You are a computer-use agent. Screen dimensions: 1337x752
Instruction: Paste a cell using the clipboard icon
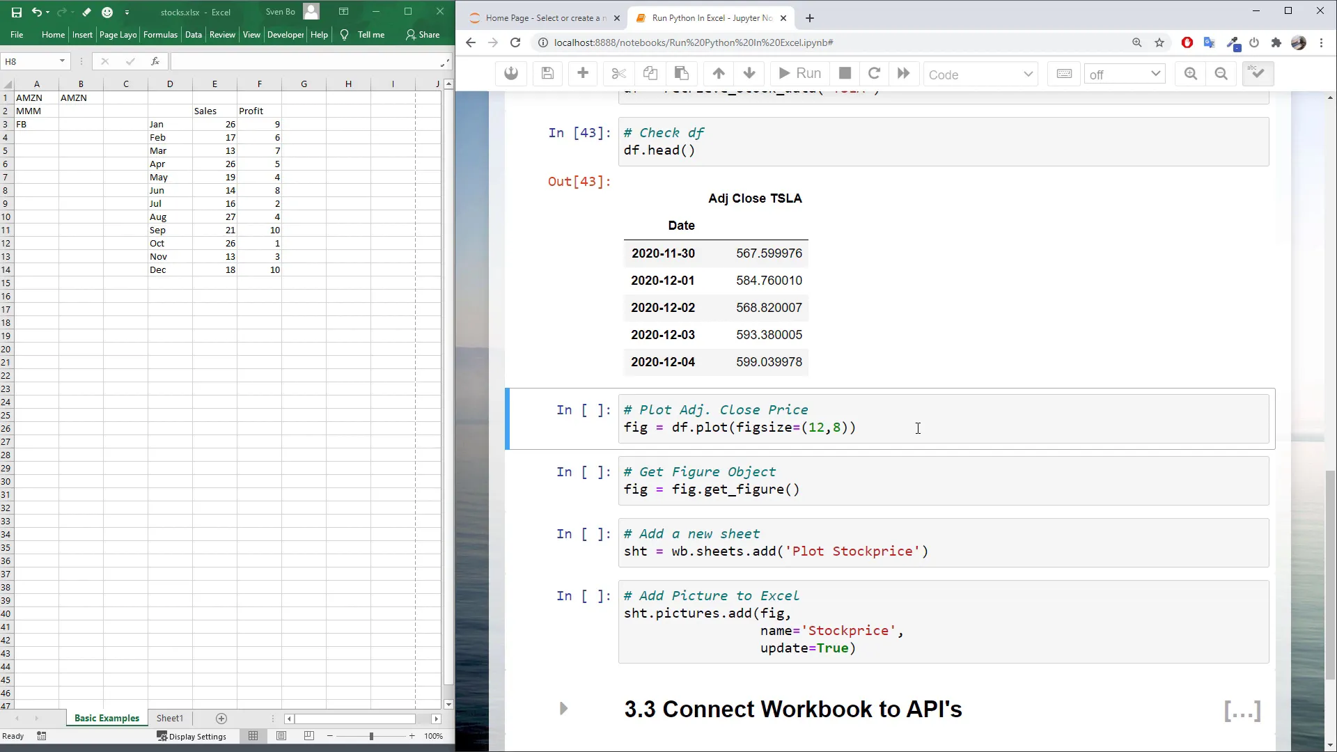(682, 74)
